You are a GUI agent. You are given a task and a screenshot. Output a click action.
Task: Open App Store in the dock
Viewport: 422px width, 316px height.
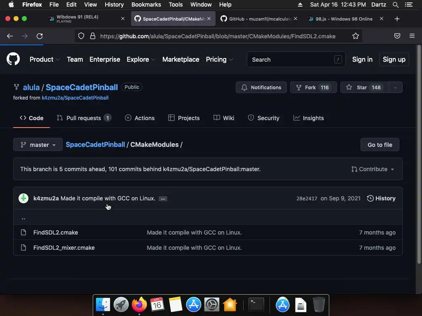[x=194, y=305]
